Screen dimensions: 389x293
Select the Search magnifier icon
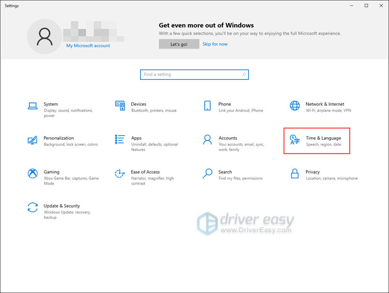point(207,174)
